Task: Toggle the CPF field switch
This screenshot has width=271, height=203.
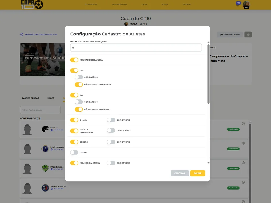Action: pos(74,71)
